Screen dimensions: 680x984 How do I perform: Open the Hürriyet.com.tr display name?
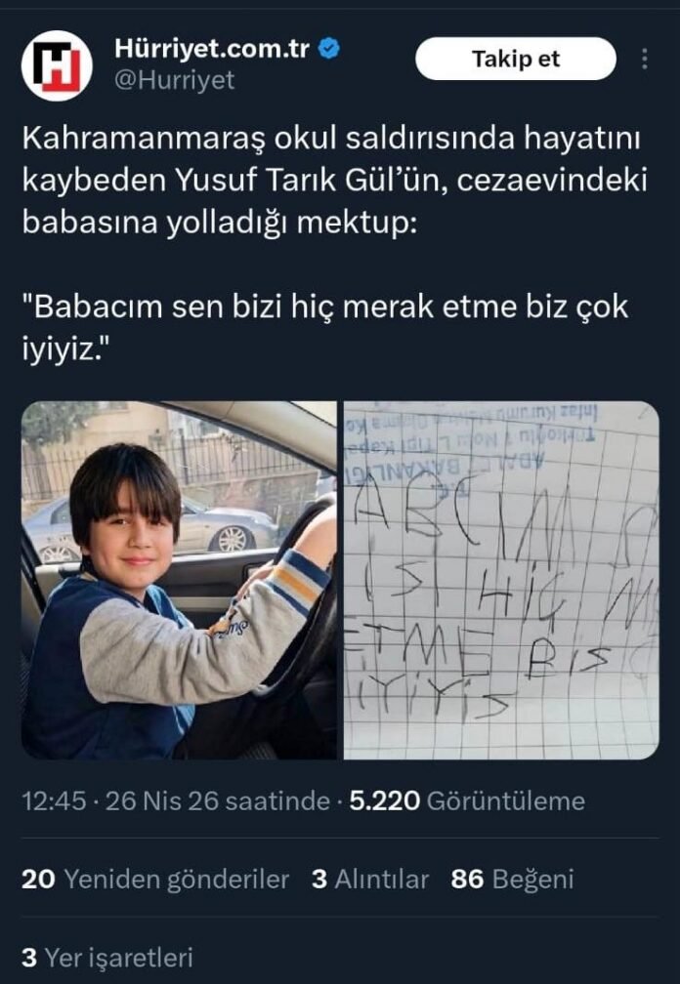pos(212,49)
